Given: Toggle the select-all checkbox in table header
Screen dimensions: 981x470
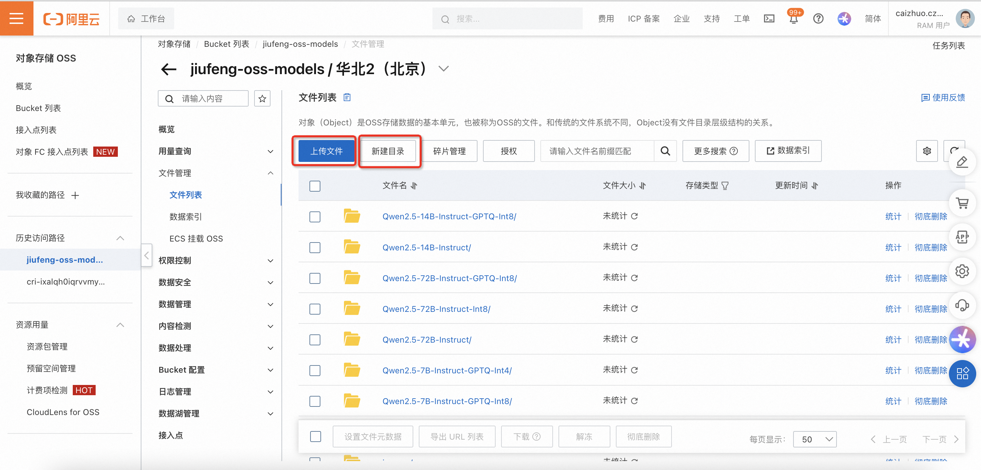Looking at the screenshot, I should click(315, 186).
